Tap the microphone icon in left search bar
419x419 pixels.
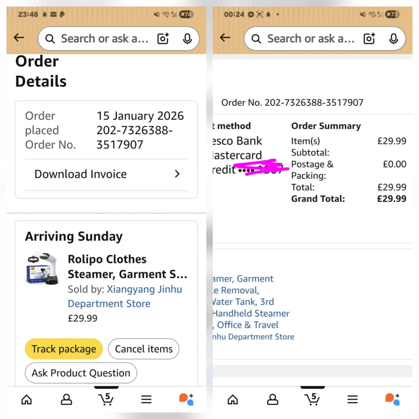187,38
